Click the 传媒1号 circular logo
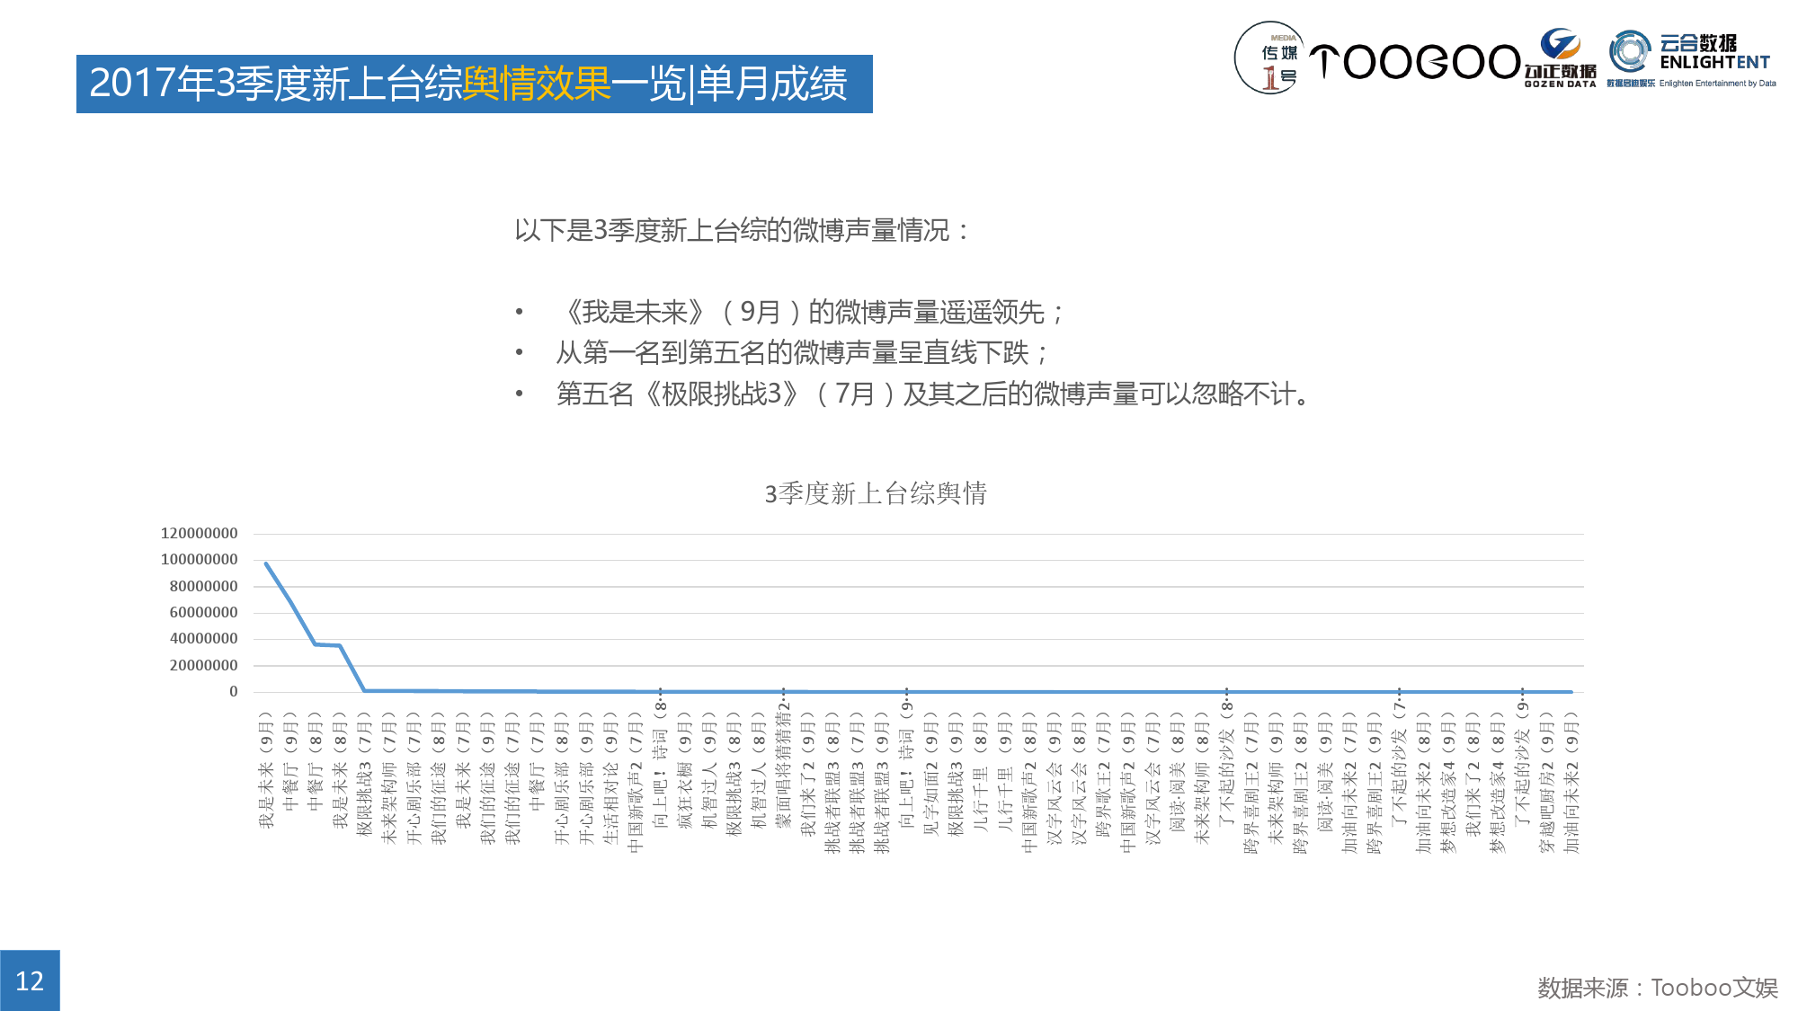1798x1011 pixels. (1270, 58)
